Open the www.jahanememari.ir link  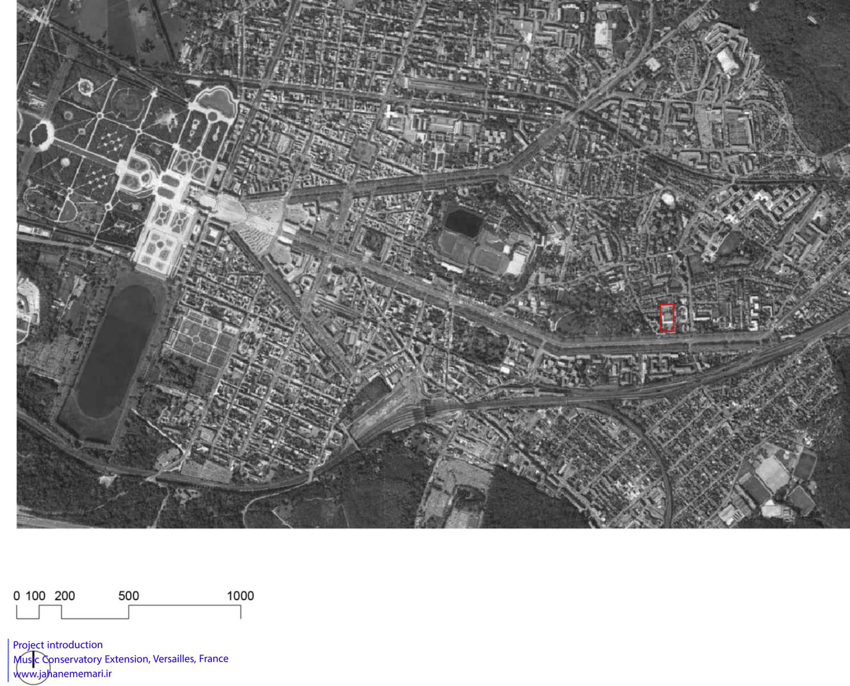[x=62, y=674]
